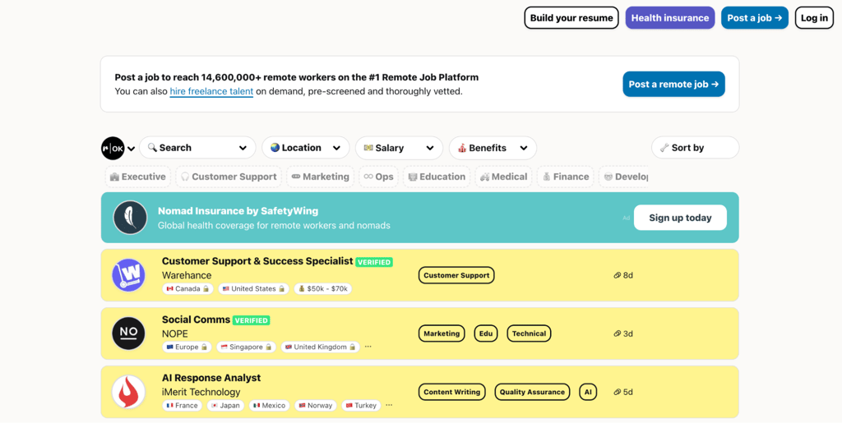Click the Europe location tag
842x423 pixels.
[x=187, y=347]
